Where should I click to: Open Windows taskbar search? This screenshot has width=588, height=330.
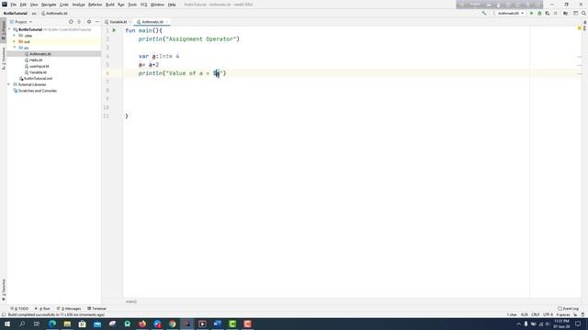tap(22, 324)
